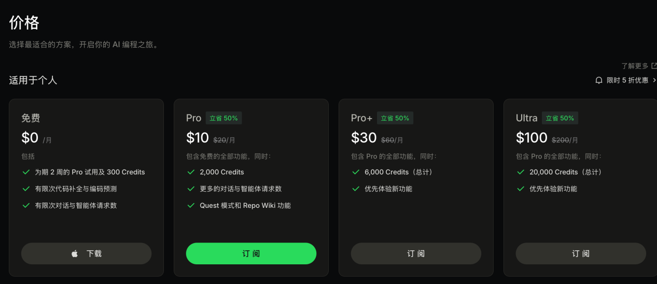
Task: Click checkmark beside 6,000 Credits（总计）
Action: [x=355, y=172]
